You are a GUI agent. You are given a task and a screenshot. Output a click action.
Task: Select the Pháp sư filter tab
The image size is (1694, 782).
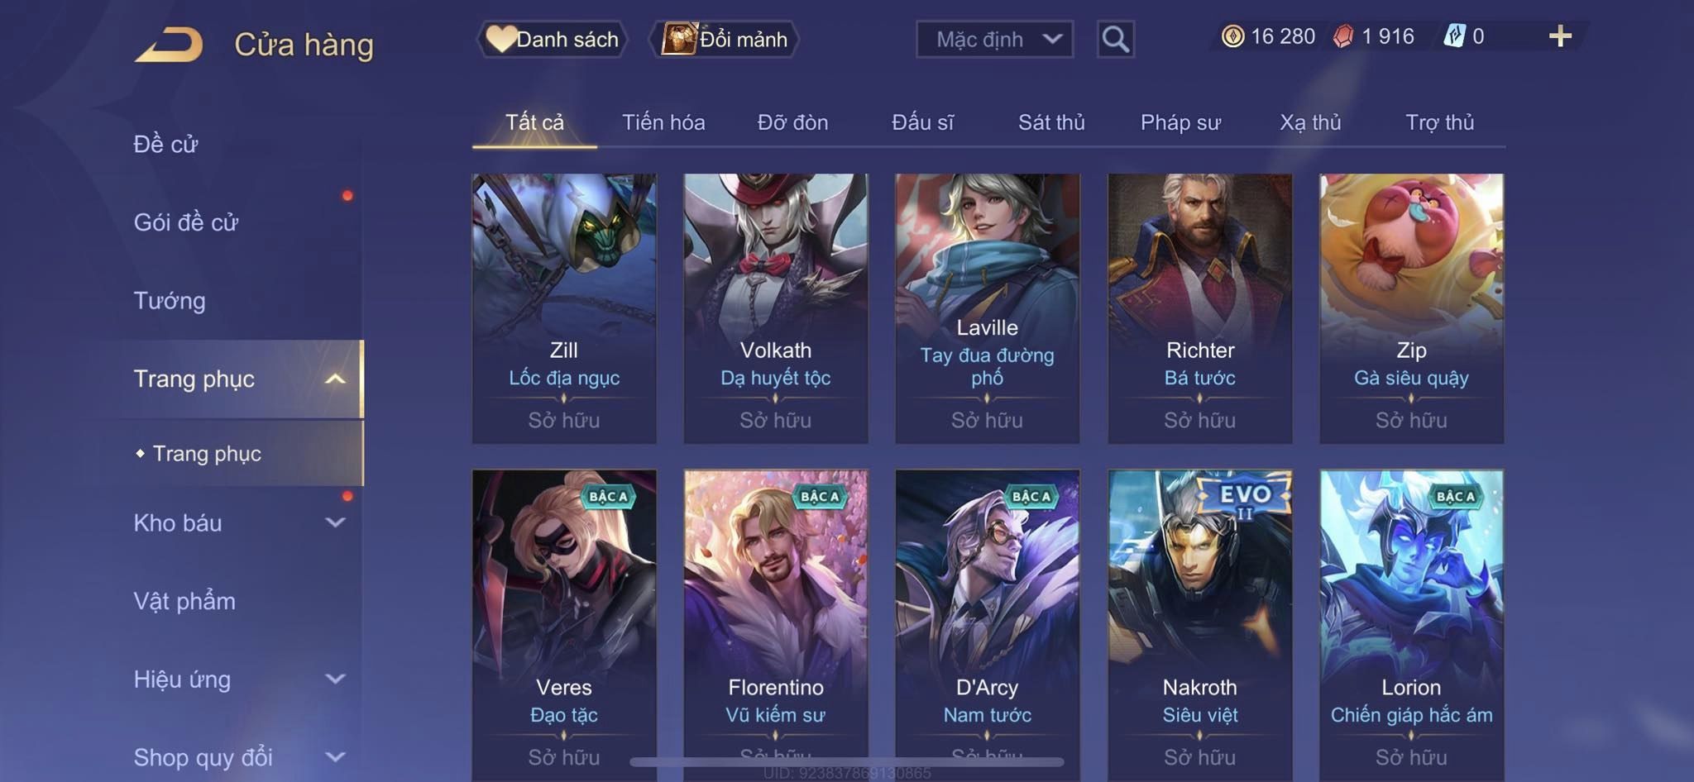pos(1180,122)
